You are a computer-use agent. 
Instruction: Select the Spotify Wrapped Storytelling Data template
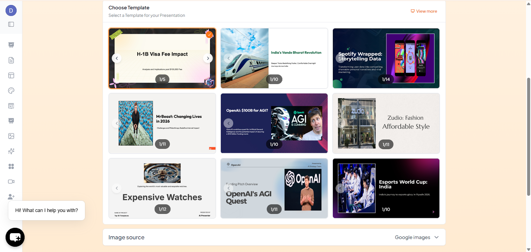coord(386,58)
